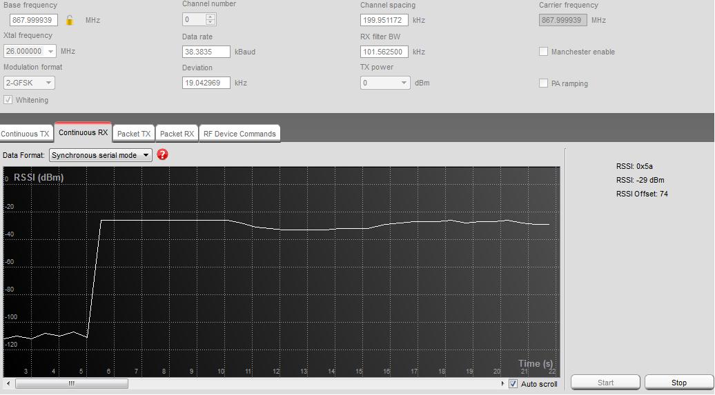This screenshot has width=715, height=395.
Task: Click the base frequency lock icon
Action: (x=70, y=20)
